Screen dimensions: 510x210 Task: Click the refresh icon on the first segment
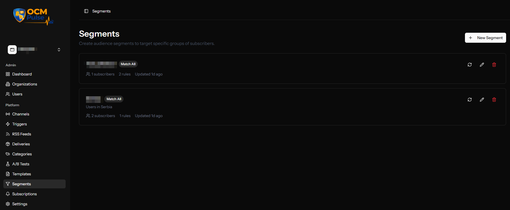(470, 65)
